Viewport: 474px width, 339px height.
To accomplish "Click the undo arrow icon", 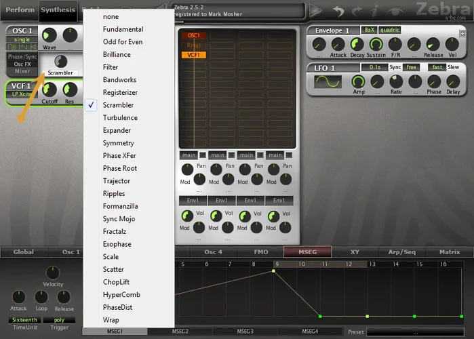I will [338, 11].
